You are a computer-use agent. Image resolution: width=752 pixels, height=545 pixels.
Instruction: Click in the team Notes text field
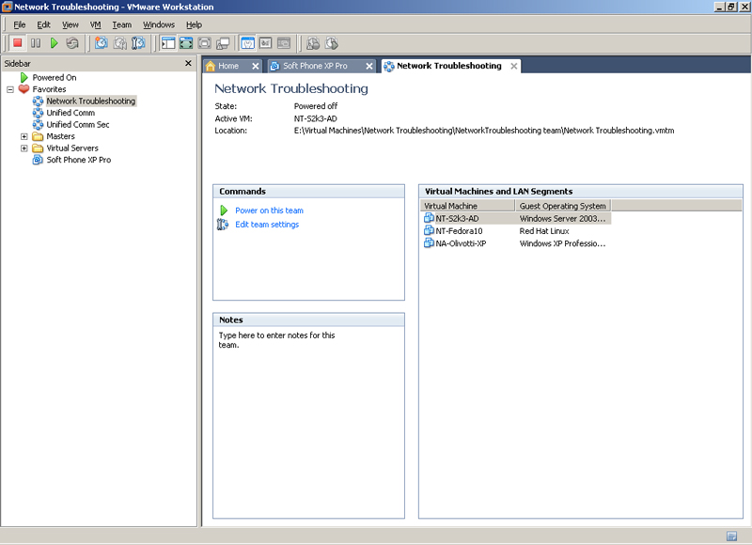pos(308,422)
